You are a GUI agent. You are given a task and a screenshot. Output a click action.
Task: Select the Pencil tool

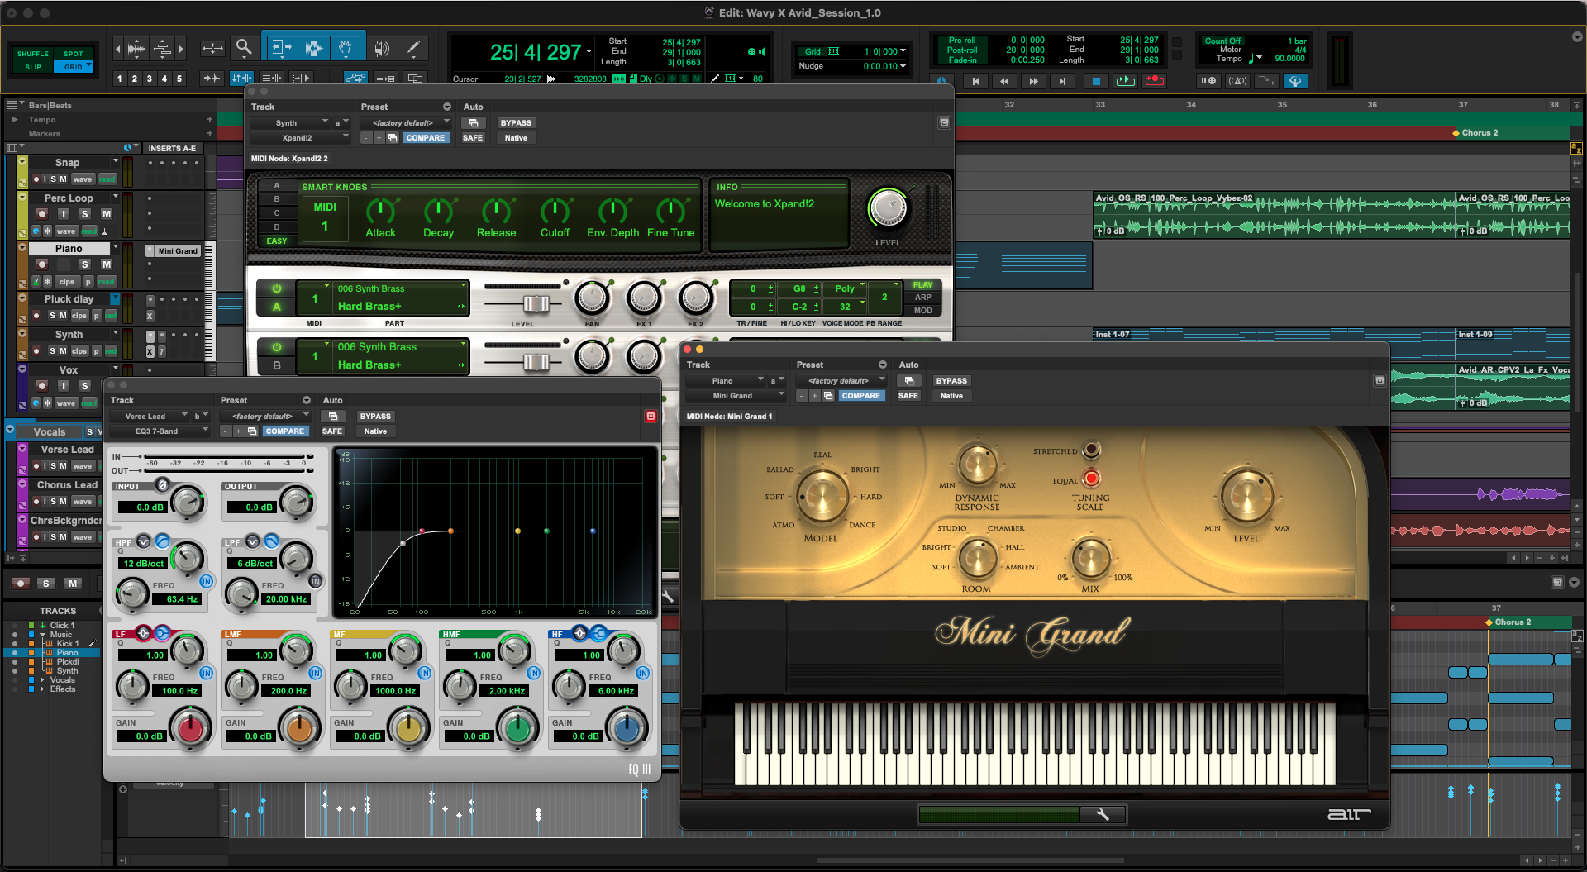tap(413, 48)
